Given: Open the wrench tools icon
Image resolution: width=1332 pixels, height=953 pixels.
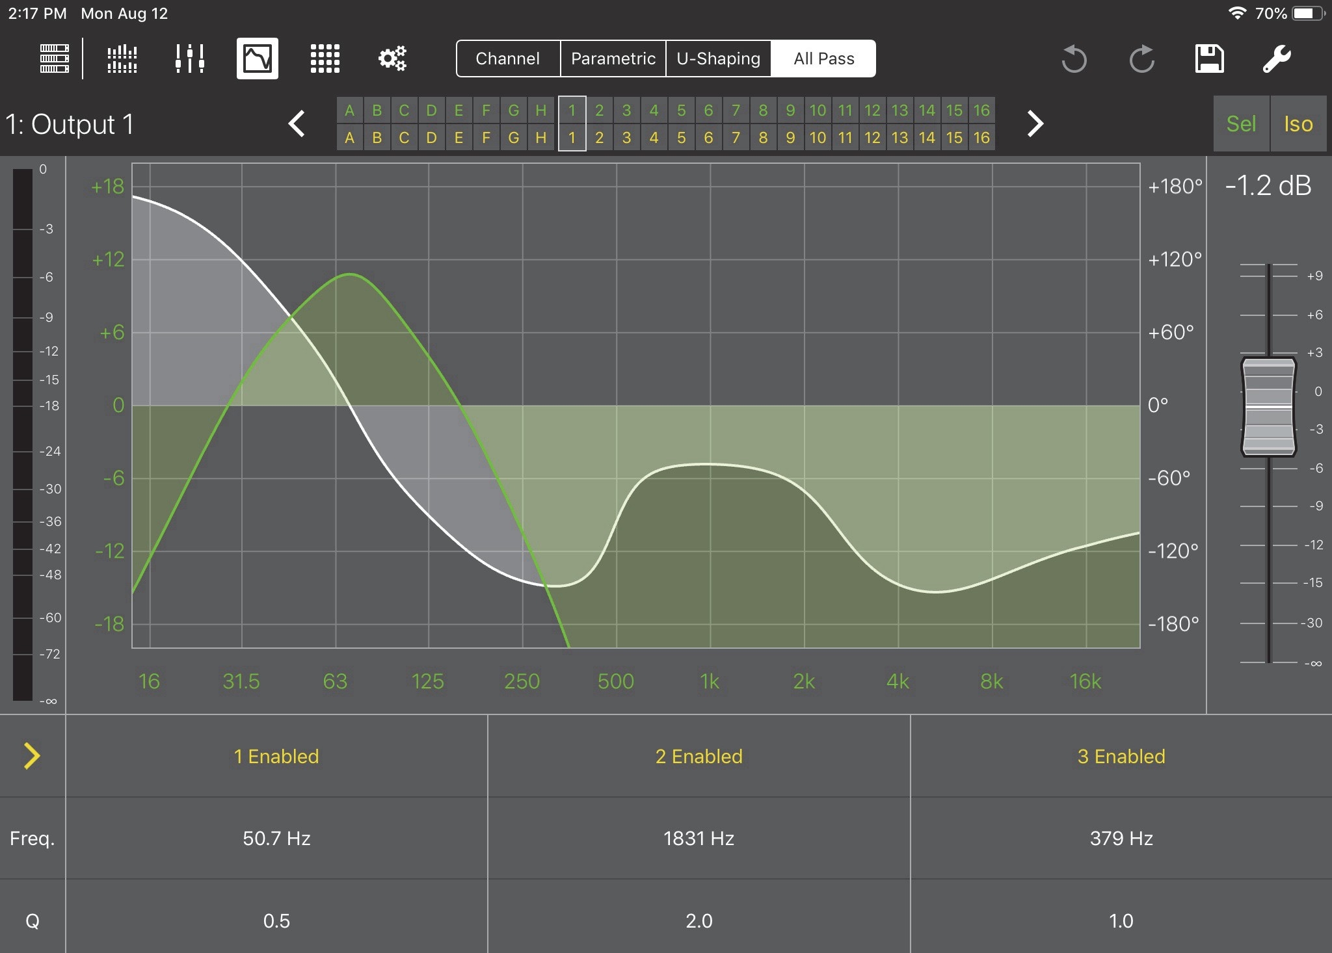Looking at the screenshot, I should coord(1277,59).
